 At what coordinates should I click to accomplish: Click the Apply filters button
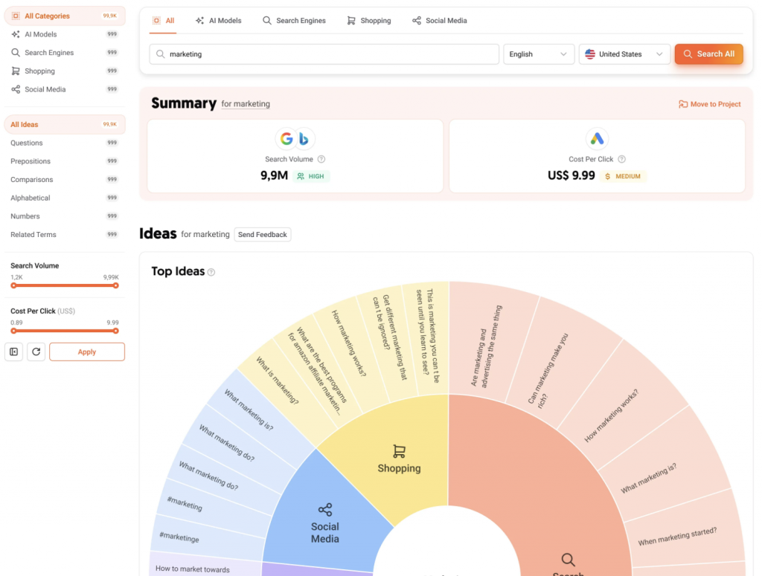(87, 352)
